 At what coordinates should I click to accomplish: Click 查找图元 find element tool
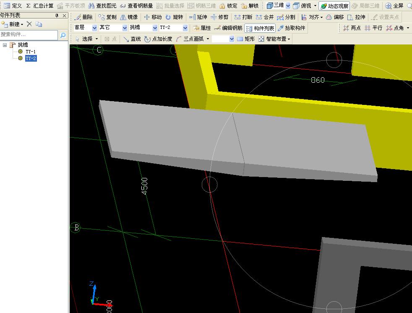102,5
